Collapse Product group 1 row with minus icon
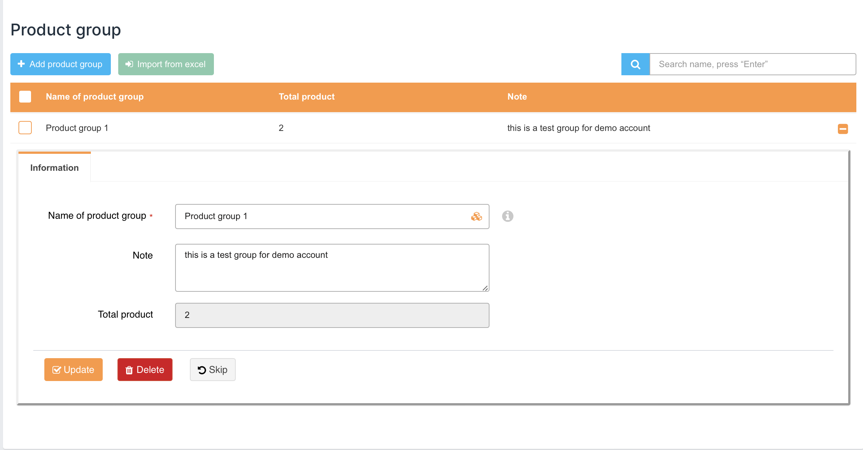863x450 pixels. click(x=843, y=129)
